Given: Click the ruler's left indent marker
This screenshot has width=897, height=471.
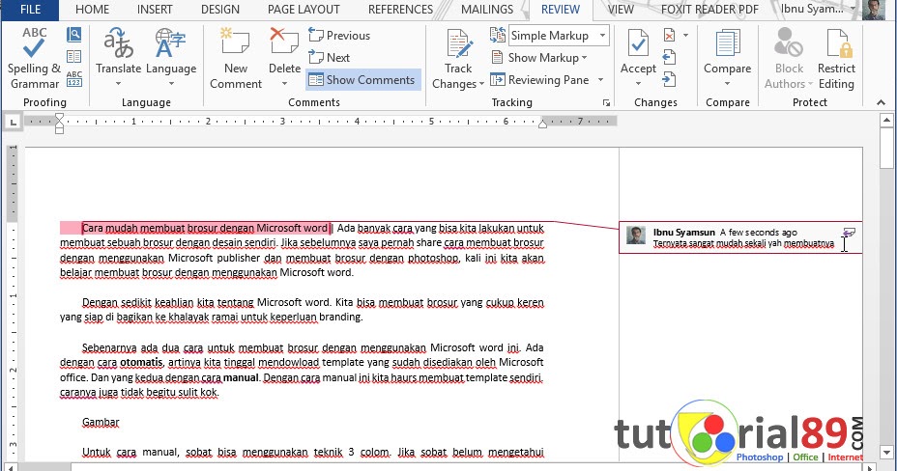Looking at the screenshot, I should click(x=60, y=130).
